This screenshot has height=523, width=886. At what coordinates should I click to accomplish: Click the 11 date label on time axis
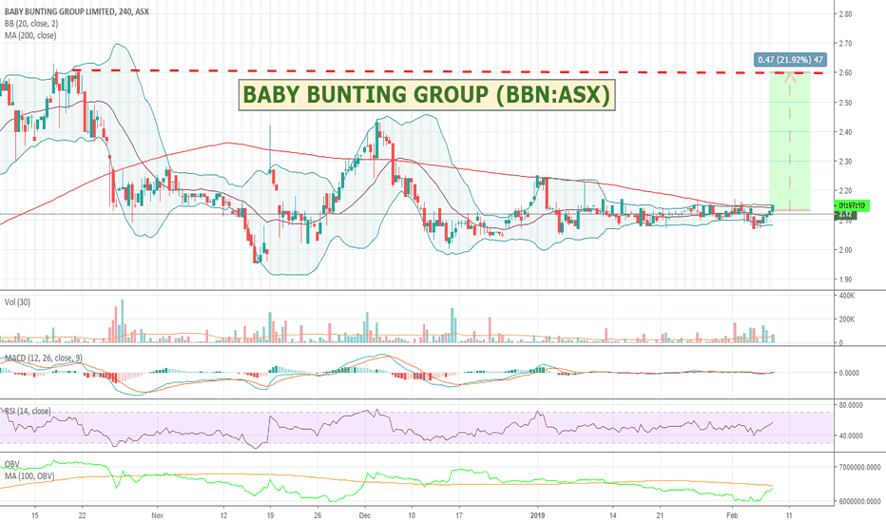789,515
